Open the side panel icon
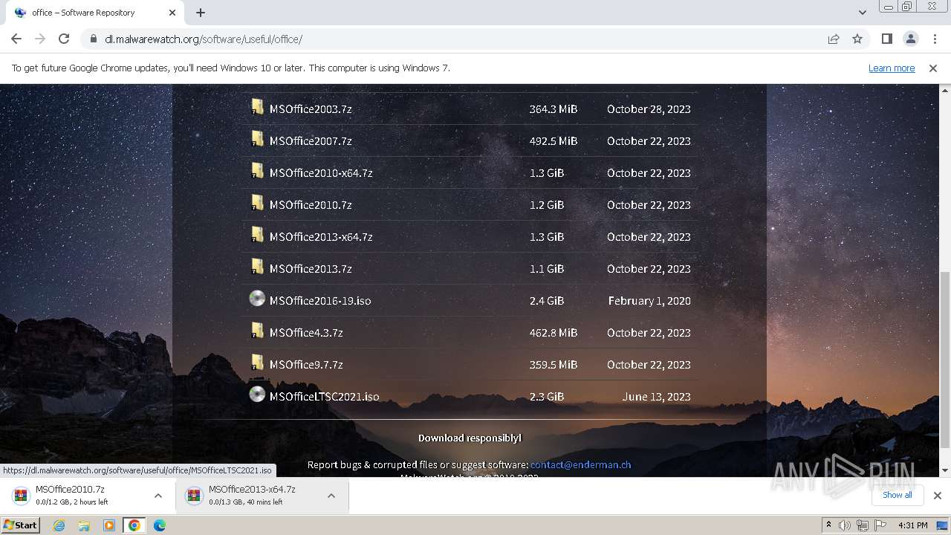 point(886,39)
